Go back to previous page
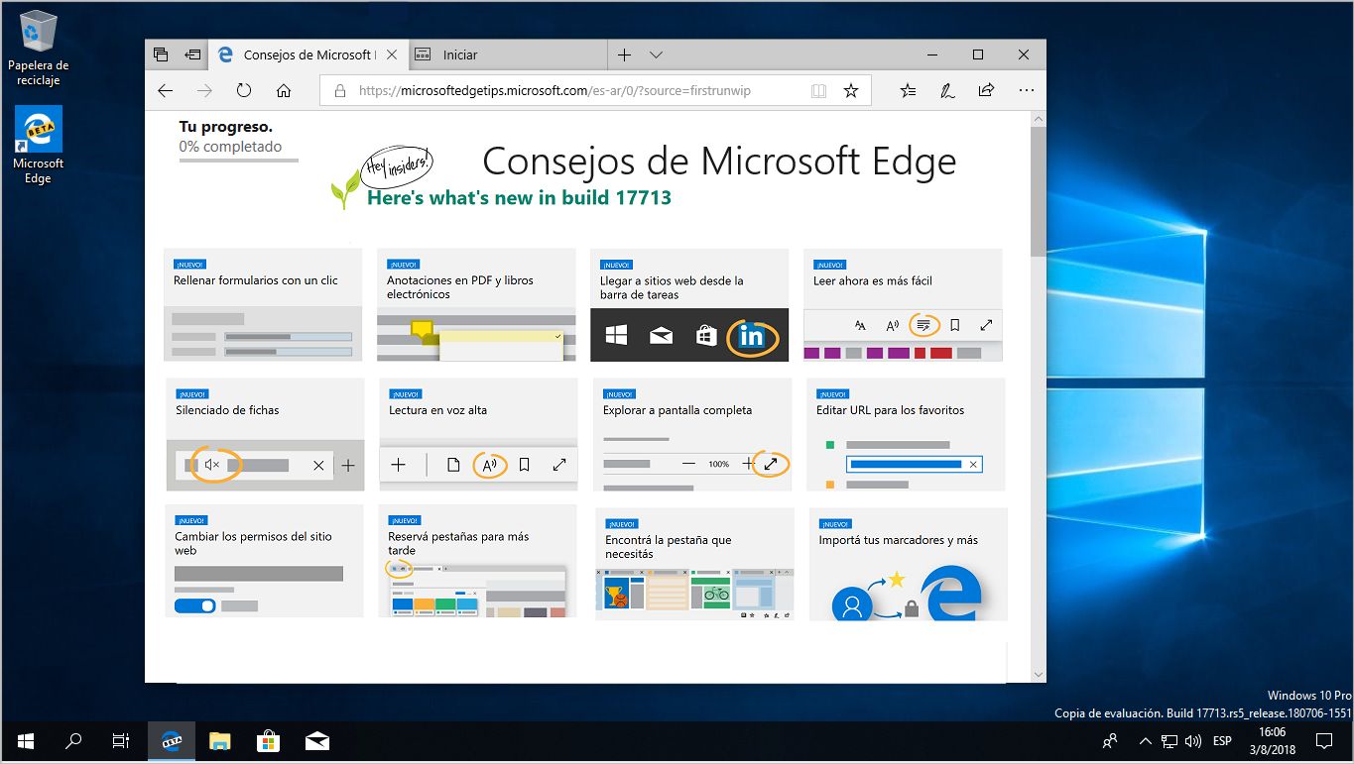The height and width of the screenshot is (764, 1354). 165,90
